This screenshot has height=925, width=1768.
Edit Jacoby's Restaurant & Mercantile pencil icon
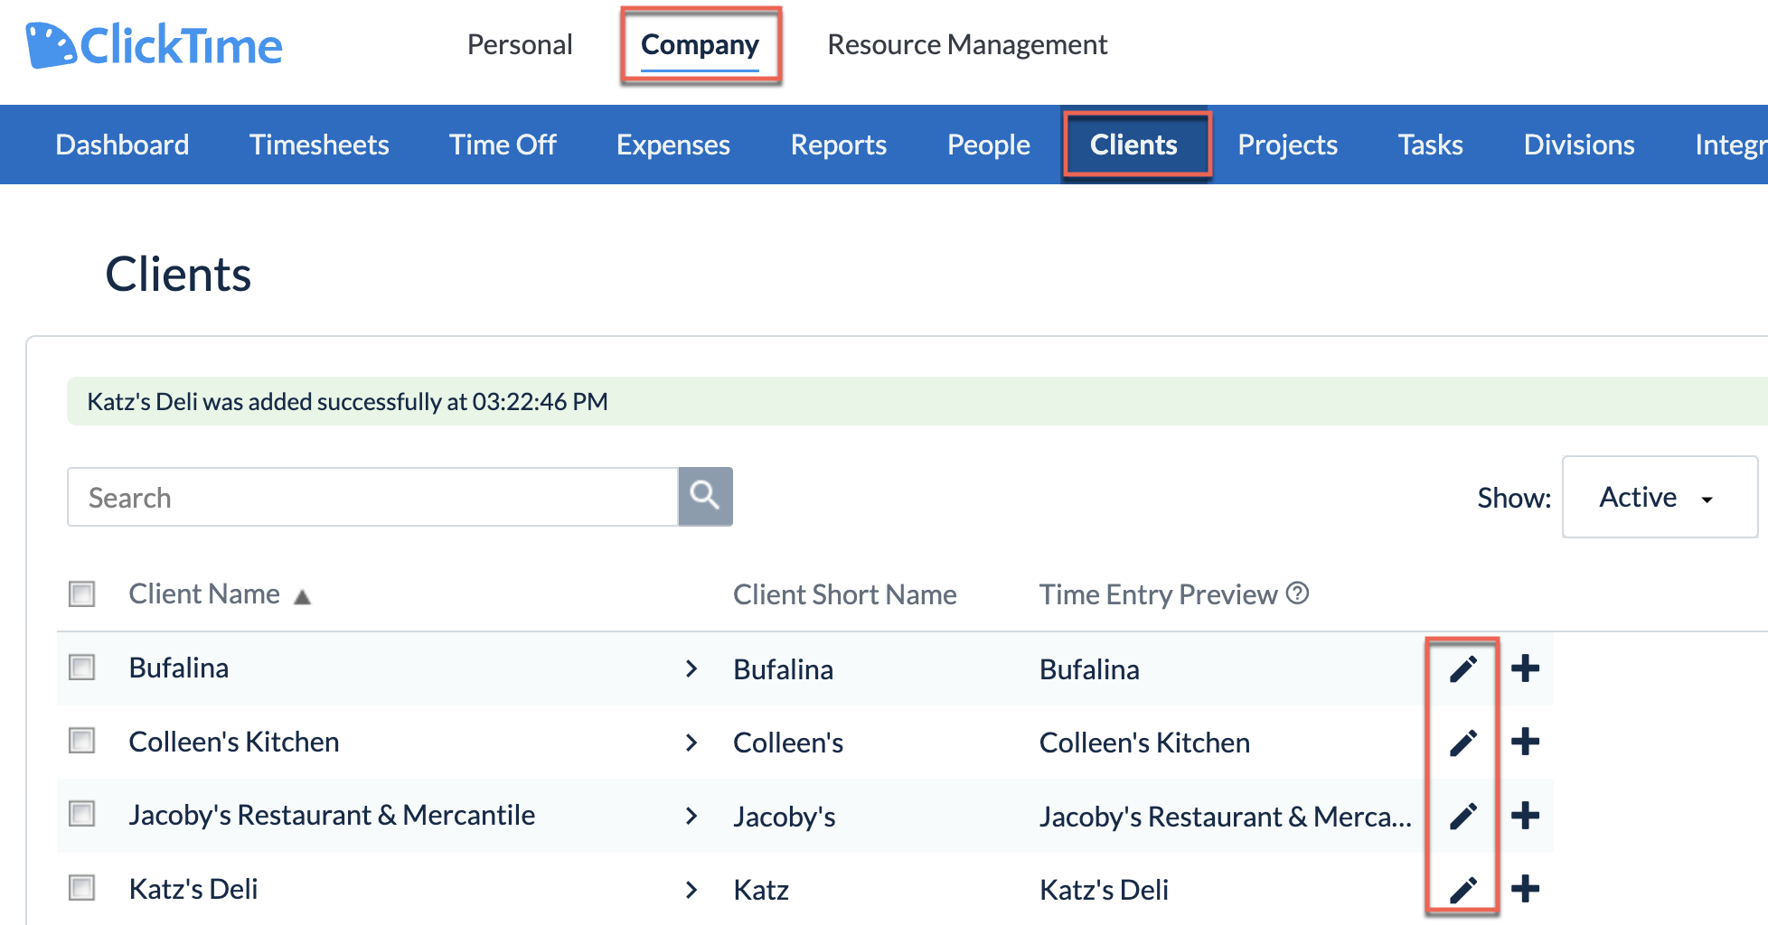point(1463,816)
